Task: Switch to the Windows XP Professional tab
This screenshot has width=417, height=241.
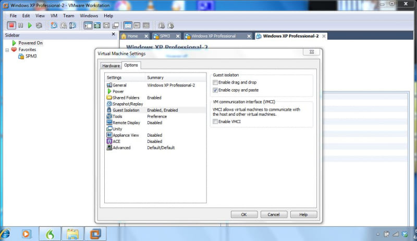Action: point(213,36)
